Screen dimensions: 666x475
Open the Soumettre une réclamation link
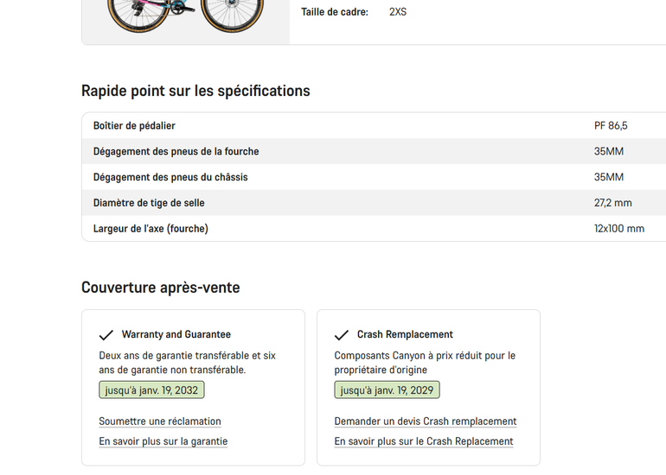click(x=160, y=421)
